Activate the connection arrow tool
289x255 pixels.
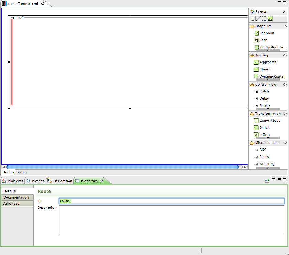point(258,19)
